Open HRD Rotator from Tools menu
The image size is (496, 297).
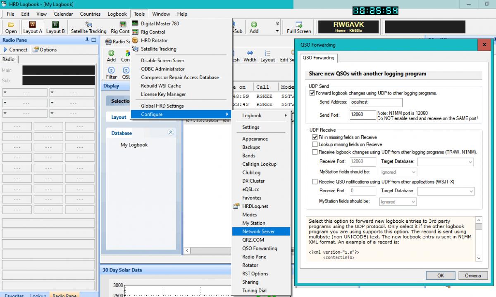click(x=154, y=40)
